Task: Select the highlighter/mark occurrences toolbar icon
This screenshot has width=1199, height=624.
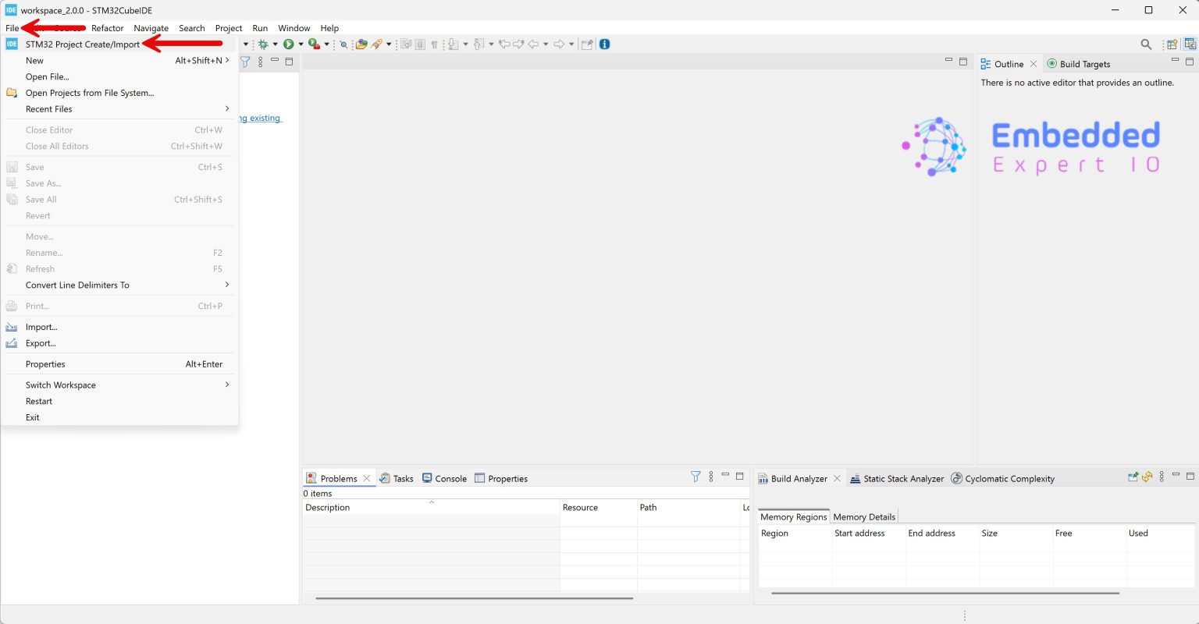Action: click(377, 44)
